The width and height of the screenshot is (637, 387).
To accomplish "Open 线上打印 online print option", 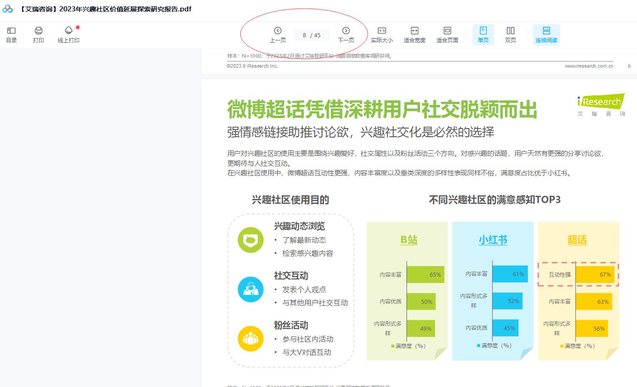I will 69,35.
